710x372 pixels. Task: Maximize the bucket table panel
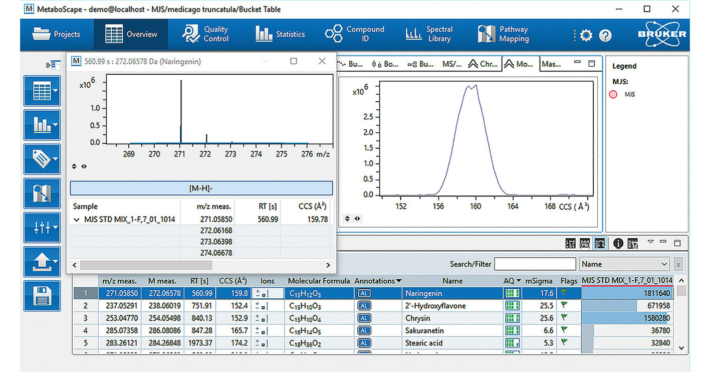click(677, 243)
